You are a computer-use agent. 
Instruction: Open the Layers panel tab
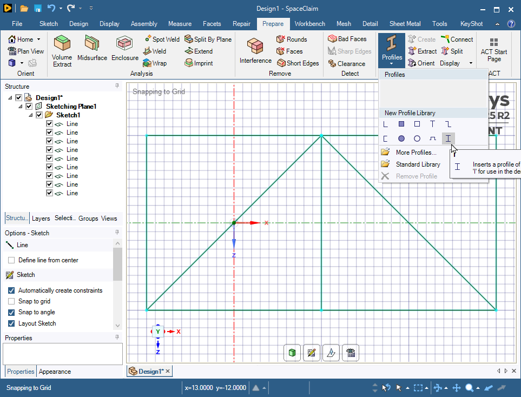pyautogui.click(x=41, y=219)
